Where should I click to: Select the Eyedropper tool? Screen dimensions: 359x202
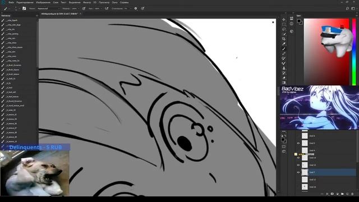[x=284, y=44]
